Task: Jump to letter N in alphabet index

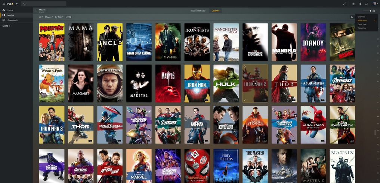Action: (x=378, y=123)
